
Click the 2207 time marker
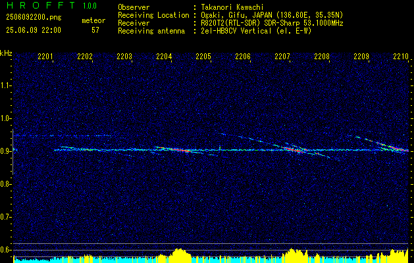tap(282, 57)
